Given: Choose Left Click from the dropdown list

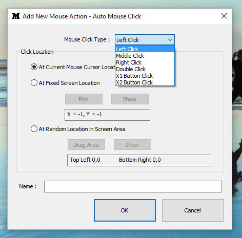Looking at the screenshot, I should tap(145, 49).
